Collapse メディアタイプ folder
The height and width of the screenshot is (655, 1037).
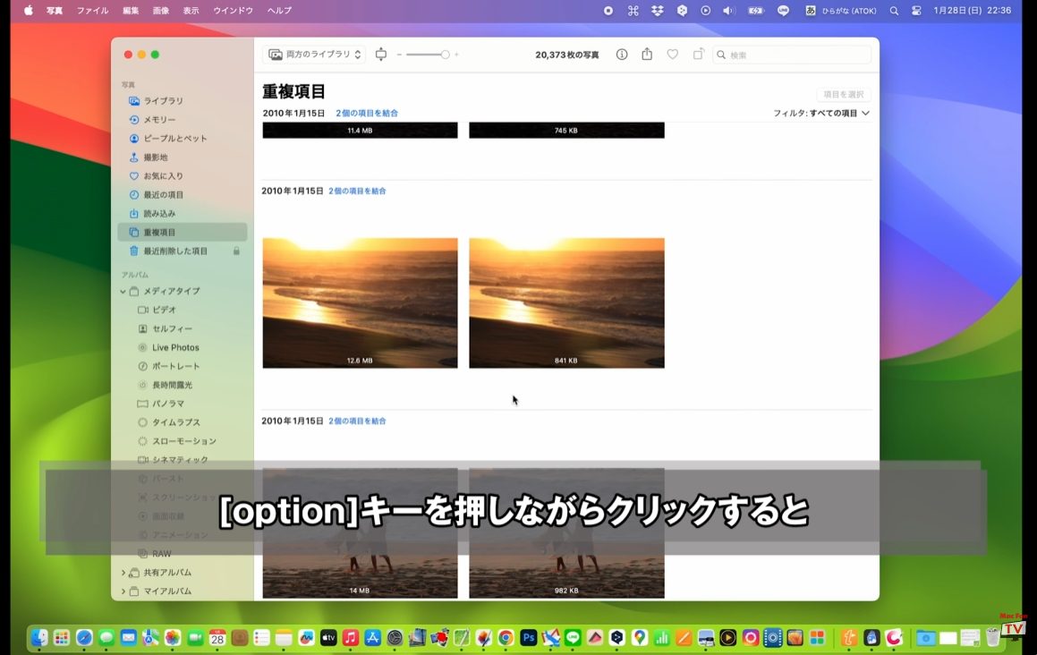pos(123,291)
